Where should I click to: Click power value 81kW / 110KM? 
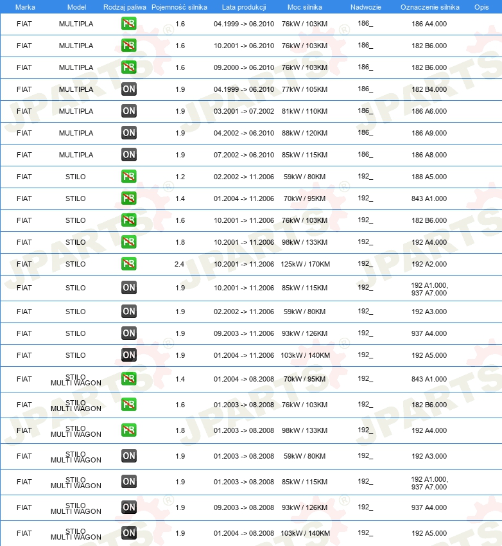point(304,111)
